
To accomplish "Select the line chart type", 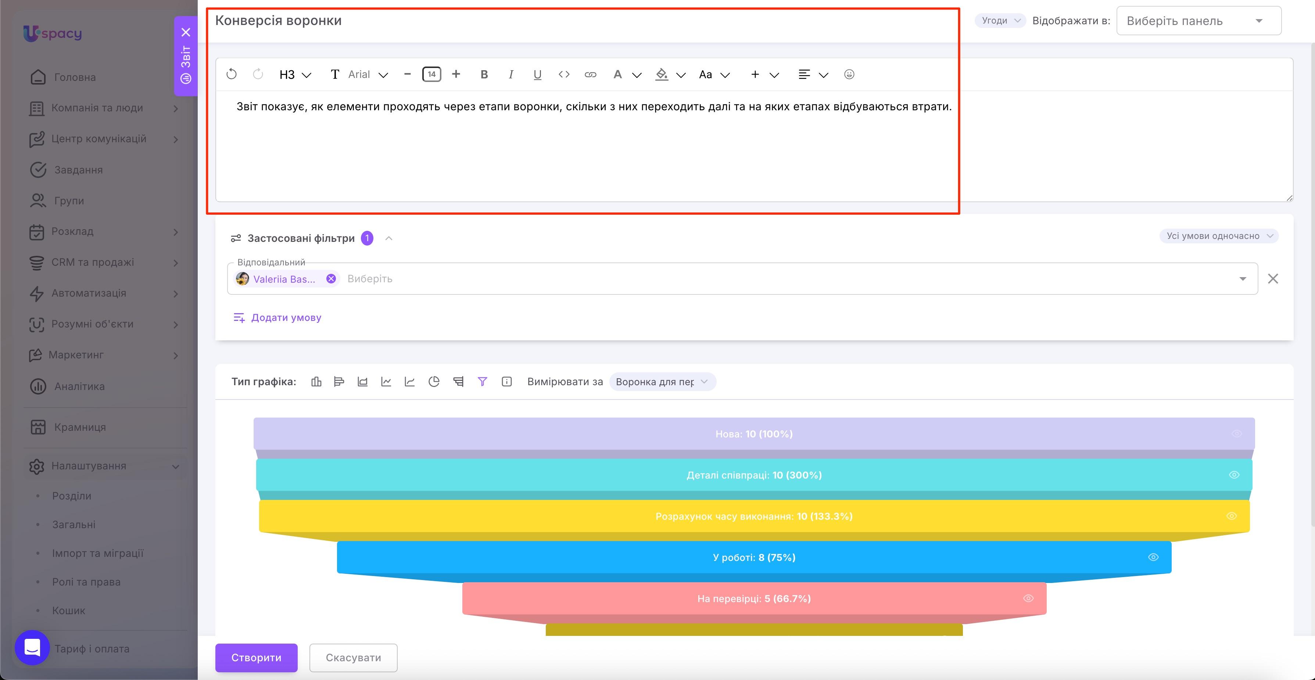I will pyautogui.click(x=386, y=382).
